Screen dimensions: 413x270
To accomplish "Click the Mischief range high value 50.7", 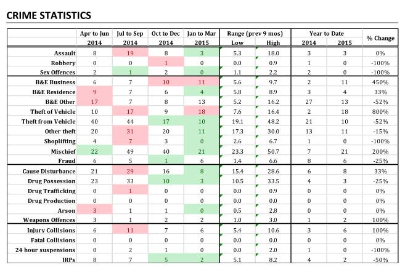I will 273,151.
